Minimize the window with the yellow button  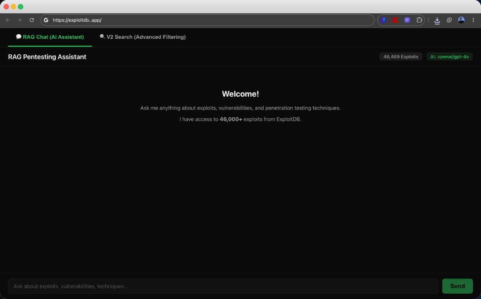click(13, 7)
